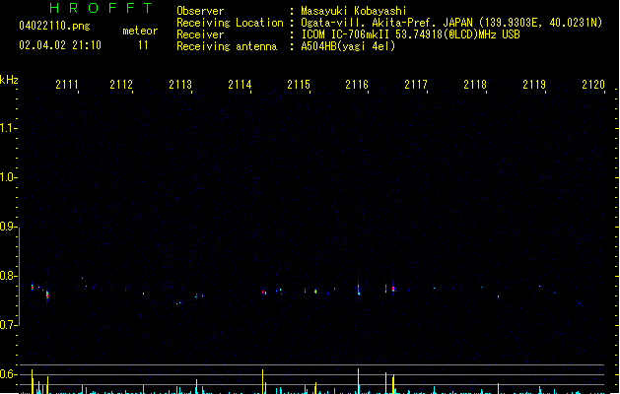Click time marker 2111
The width and height of the screenshot is (620, 394).
pos(67,85)
